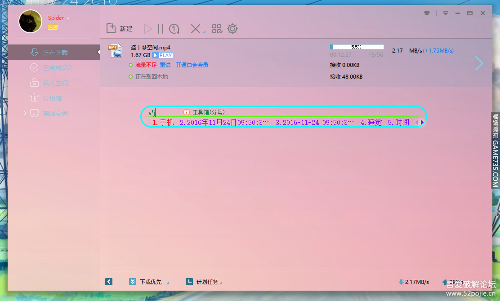Click the New task (新建) button

point(119,29)
